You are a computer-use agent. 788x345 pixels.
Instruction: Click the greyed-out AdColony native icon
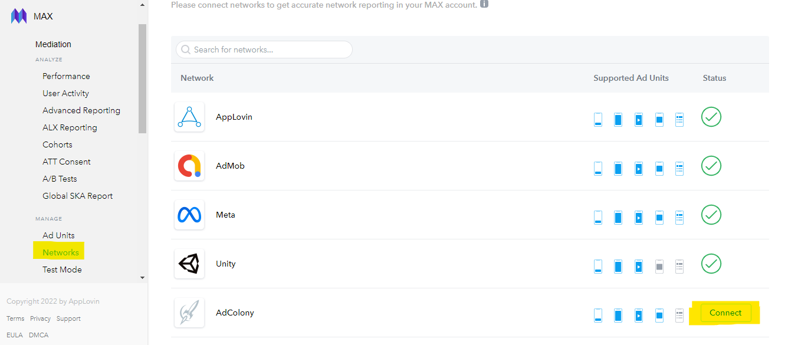[679, 316]
